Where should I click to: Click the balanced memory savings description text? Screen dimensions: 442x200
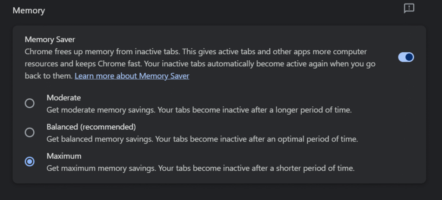pos(202,139)
